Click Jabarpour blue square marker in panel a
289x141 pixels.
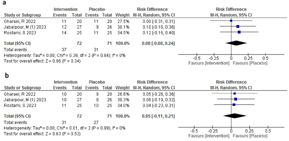pyautogui.click(x=238, y=26)
